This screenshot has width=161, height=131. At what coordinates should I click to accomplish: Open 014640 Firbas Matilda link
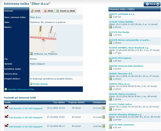coord(121,22)
